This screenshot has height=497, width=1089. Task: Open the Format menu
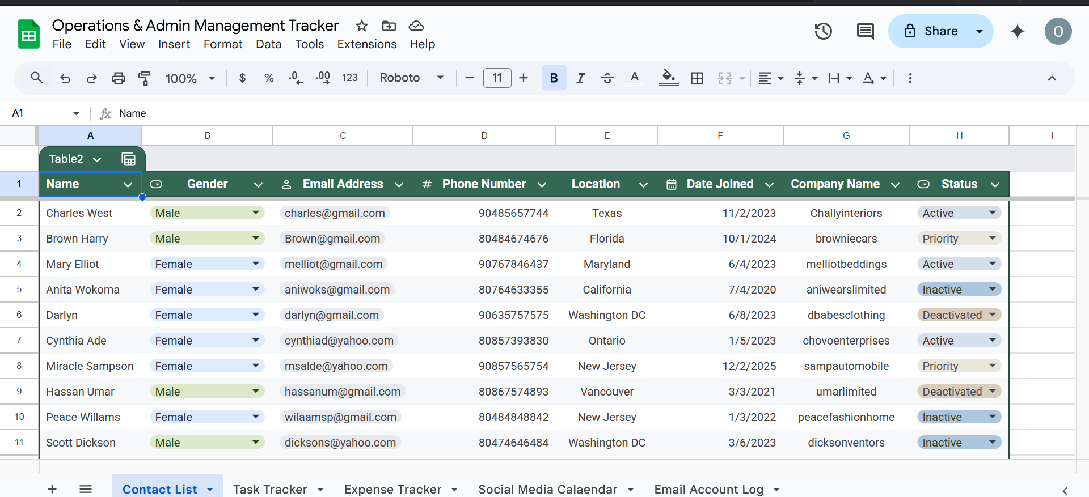(x=223, y=44)
